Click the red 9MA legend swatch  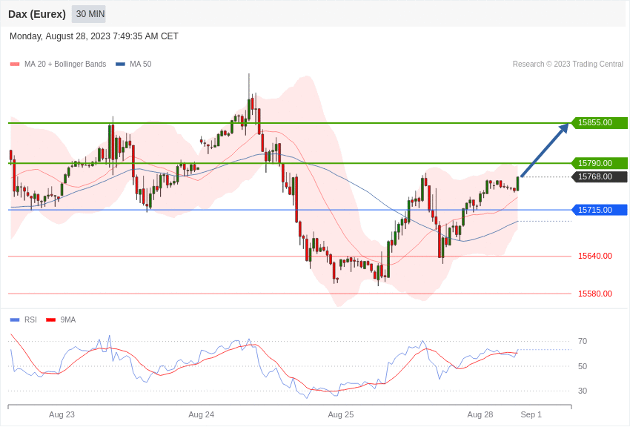(x=51, y=320)
